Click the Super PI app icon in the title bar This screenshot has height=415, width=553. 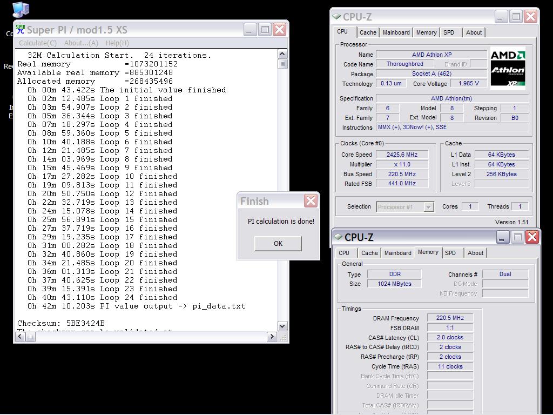[21, 29]
